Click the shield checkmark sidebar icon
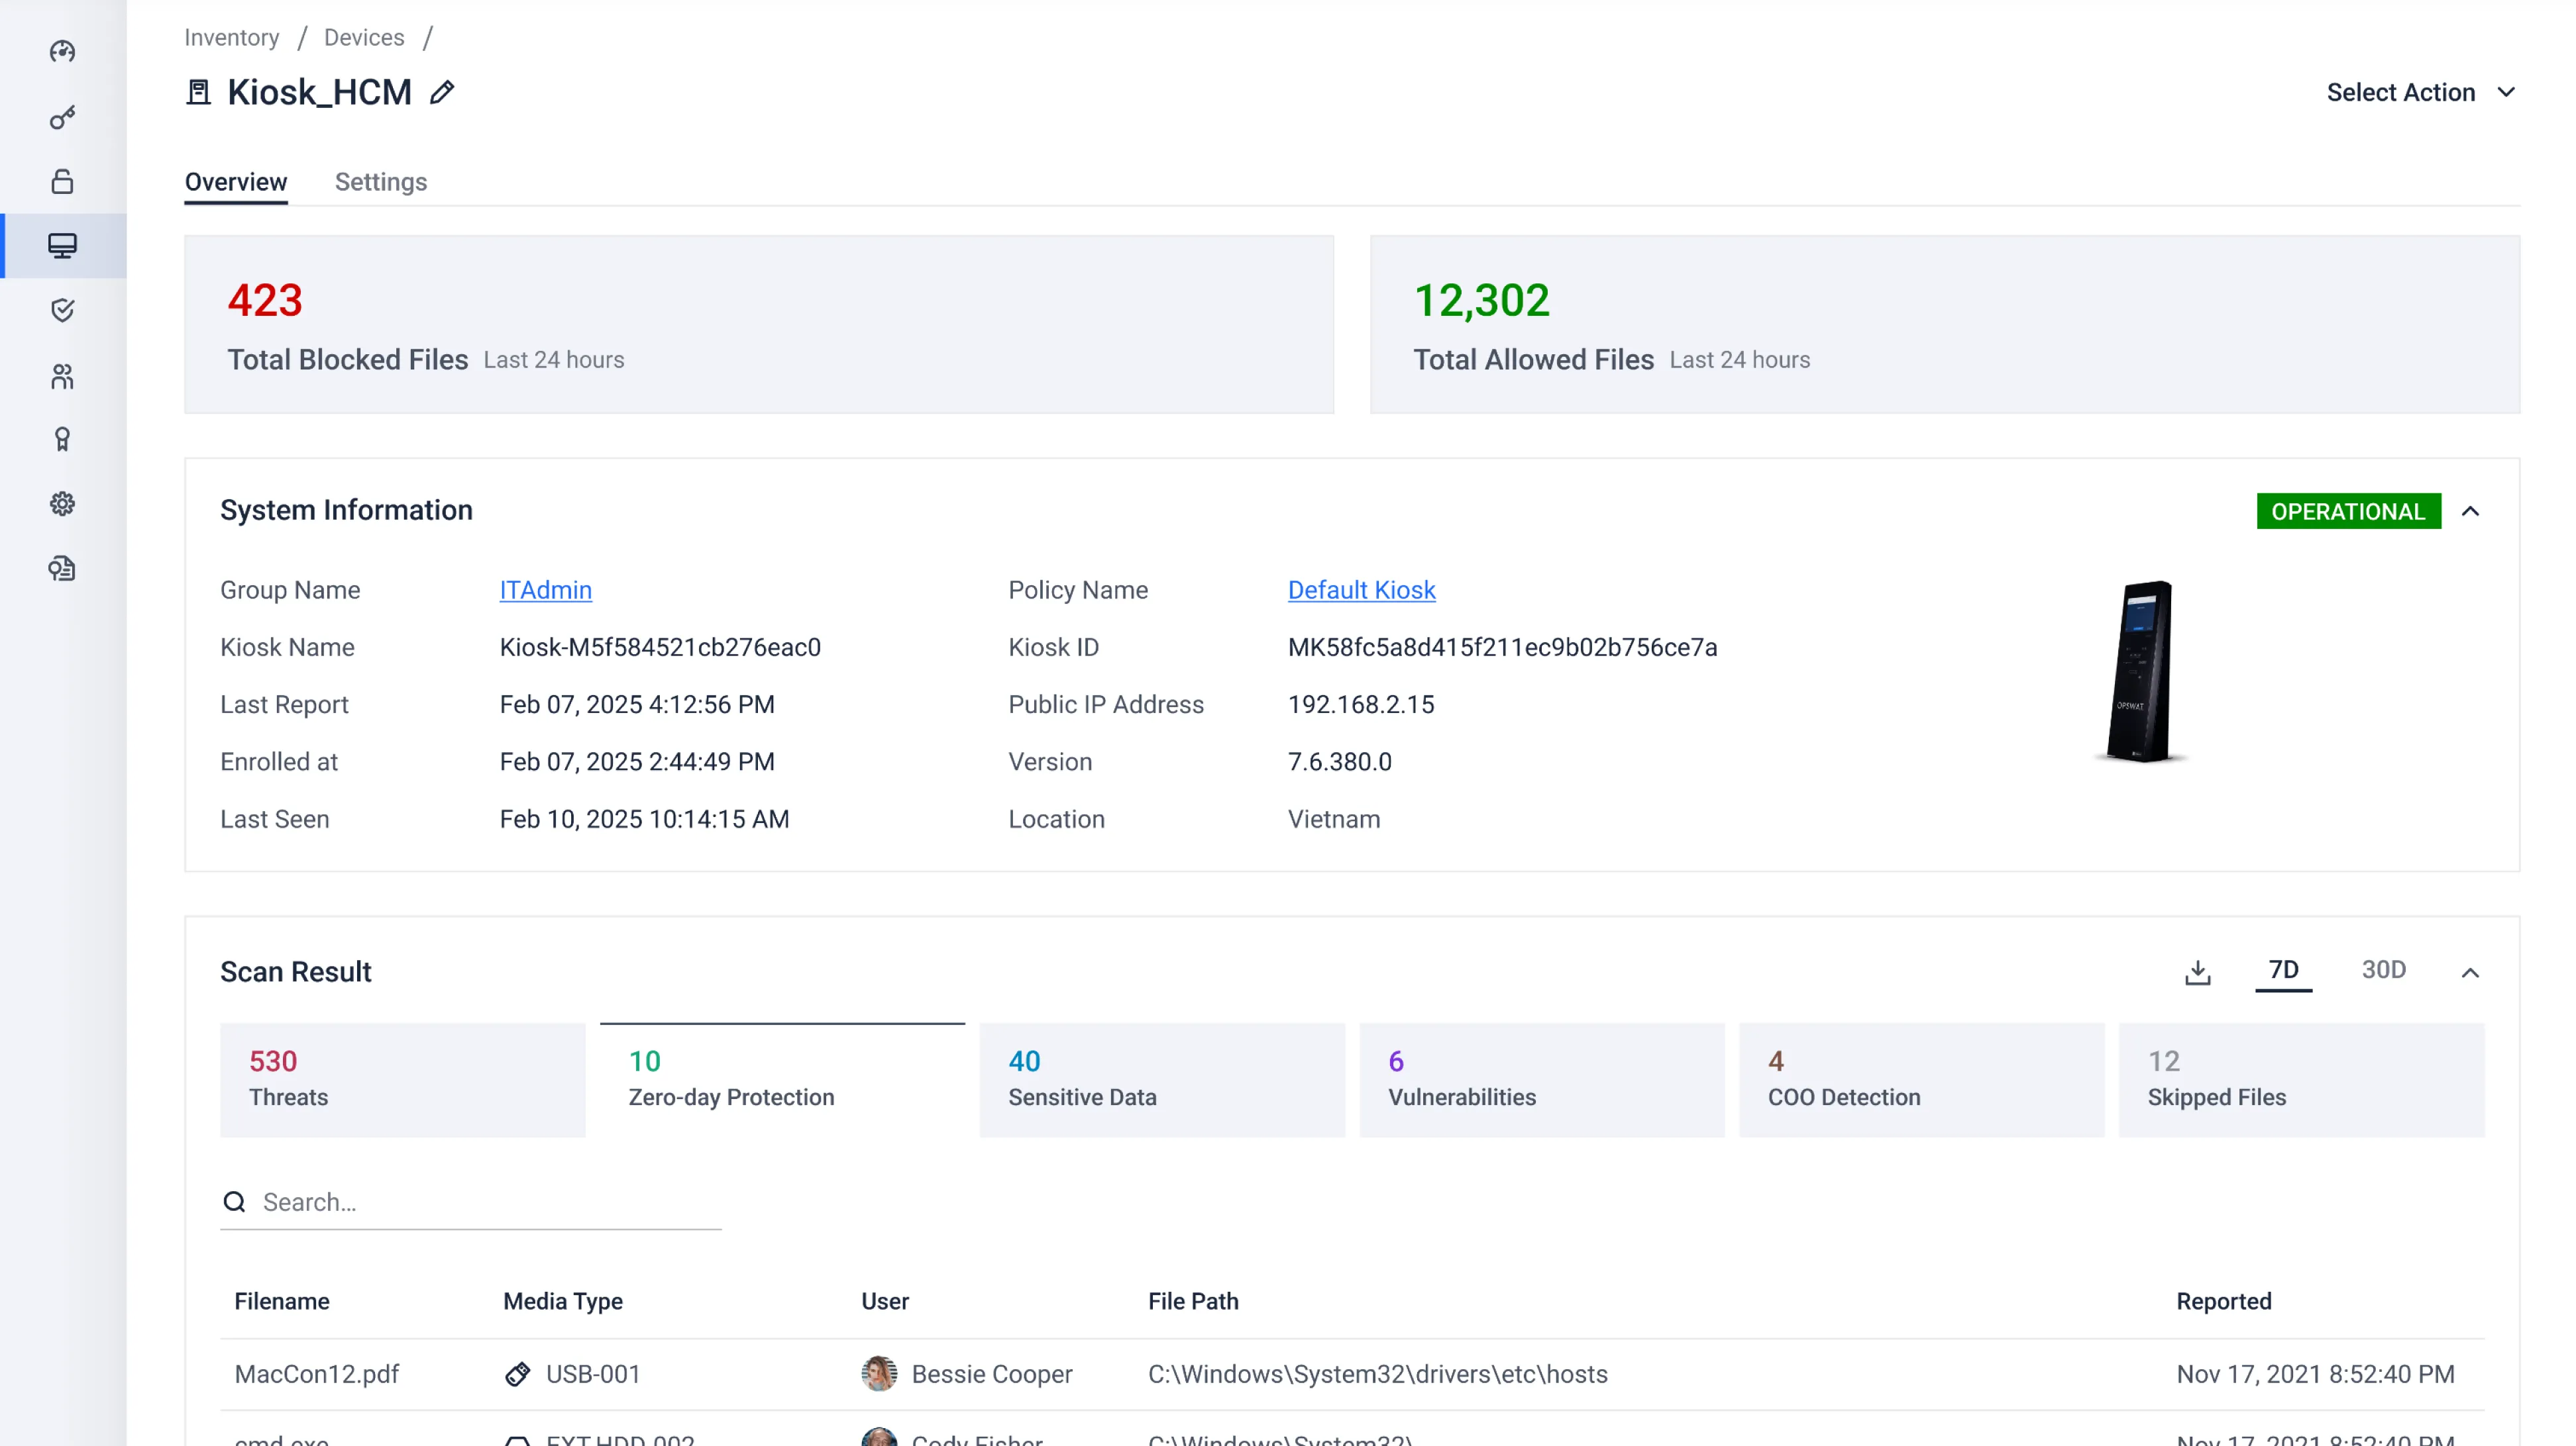This screenshot has height=1446, width=2576. 62,311
